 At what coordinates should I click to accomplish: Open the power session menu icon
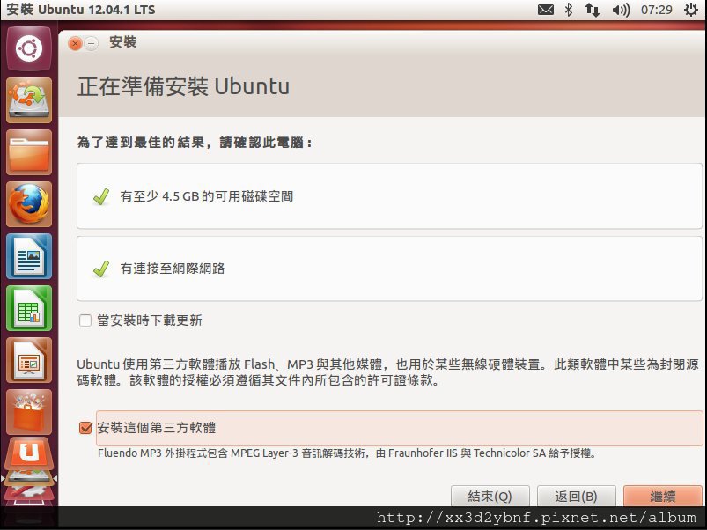(x=691, y=10)
